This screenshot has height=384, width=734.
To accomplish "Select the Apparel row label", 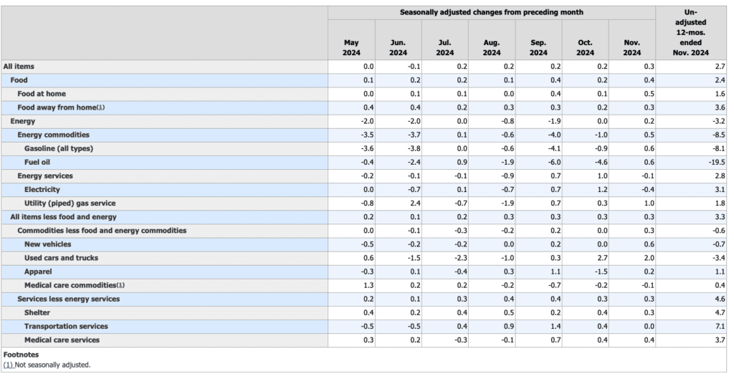I will click(37, 272).
